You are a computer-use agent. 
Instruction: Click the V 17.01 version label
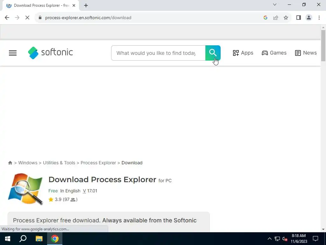(90, 191)
